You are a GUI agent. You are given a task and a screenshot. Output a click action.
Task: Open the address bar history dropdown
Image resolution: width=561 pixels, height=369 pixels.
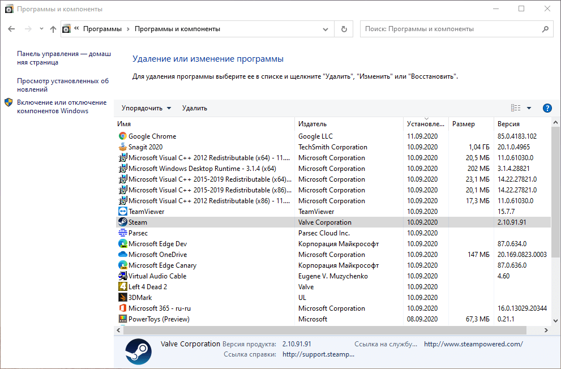click(326, 29)
